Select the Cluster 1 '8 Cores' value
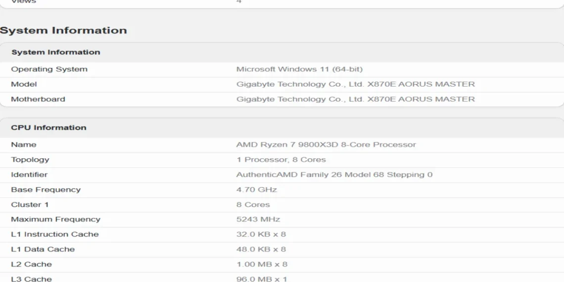 click(x=253, y=205)
